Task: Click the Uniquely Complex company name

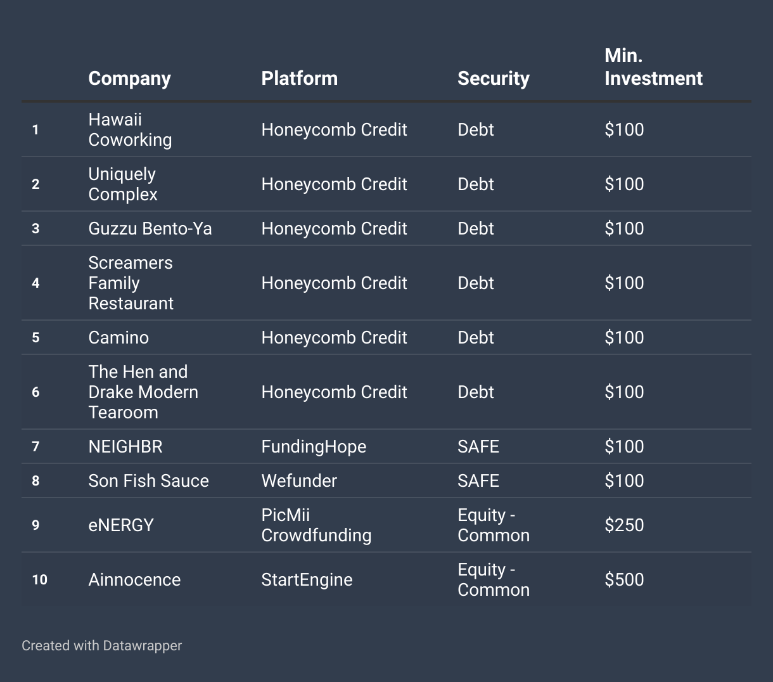Action: pyautogui.click(x=123, y=184)
